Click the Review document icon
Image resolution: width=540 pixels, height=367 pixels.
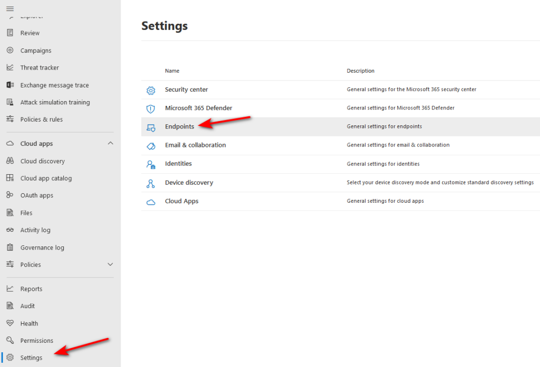tap(10, 33)
